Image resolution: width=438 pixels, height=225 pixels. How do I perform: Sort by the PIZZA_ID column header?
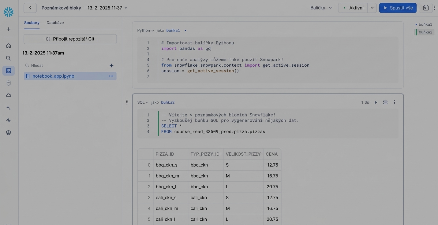(170, 154)
